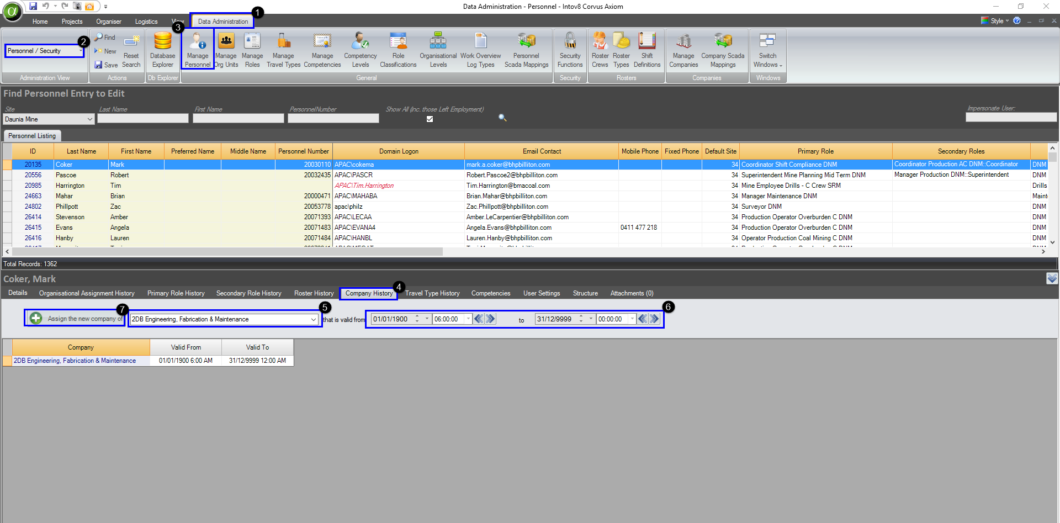This screenshot has height=523, width=1060.
Task: Switch to Competencies tab
Action: pos(490,293)
